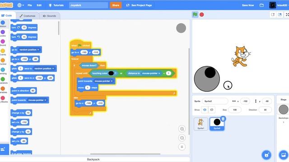Open 'glide secs to random position' palette dropdown

coord(44,68)
